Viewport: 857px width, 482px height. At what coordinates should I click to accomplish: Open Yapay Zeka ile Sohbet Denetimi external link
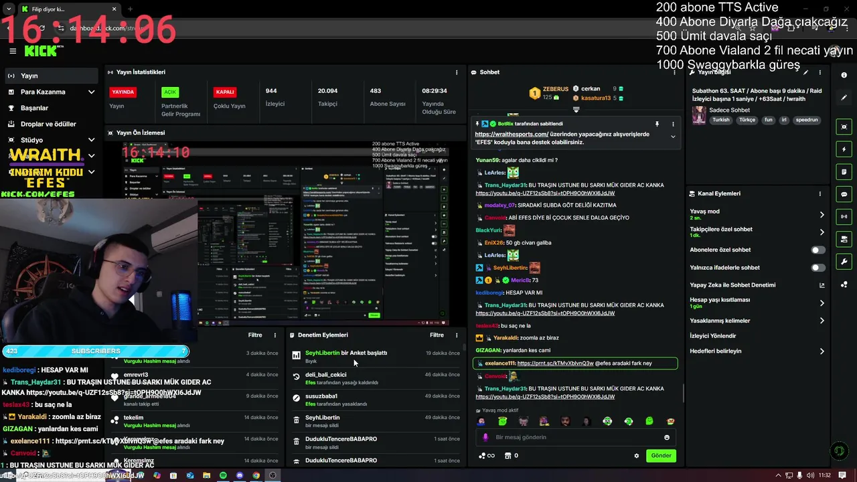click(x=822, y=285)
